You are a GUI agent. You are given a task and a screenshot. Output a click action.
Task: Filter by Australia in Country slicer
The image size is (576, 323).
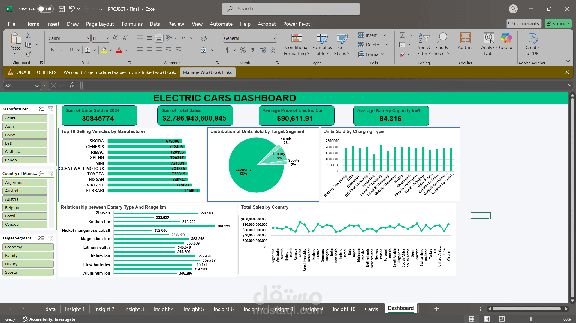click(25, 191)
